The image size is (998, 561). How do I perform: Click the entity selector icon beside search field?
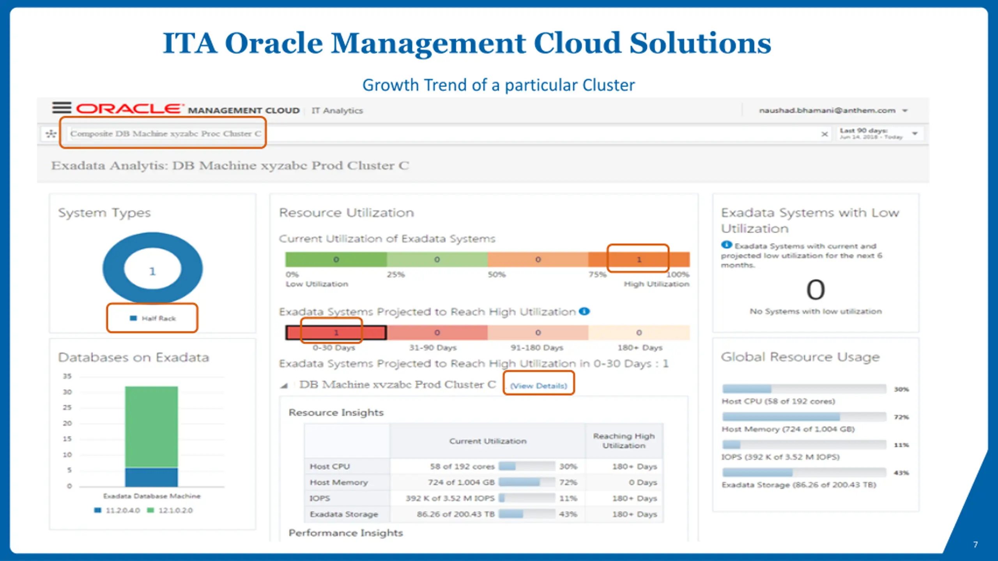click(x=51, y=134)
